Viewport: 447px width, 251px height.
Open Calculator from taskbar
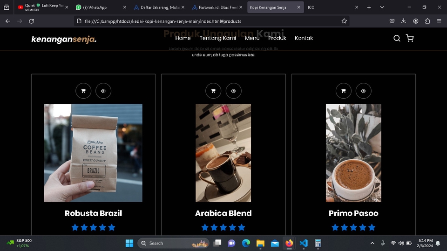(x=318, y=243)
